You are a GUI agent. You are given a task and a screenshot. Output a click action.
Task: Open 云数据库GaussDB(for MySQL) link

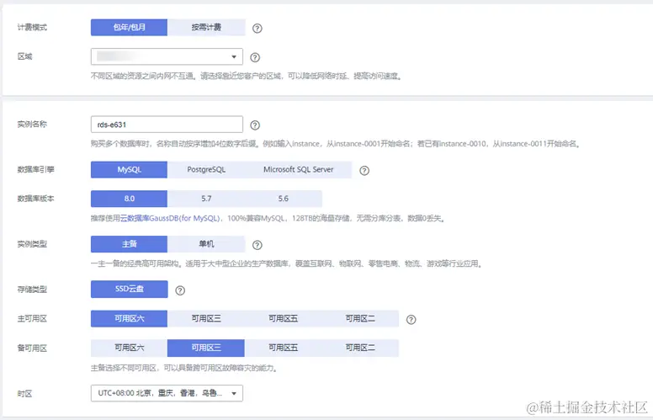click(170, 218)
